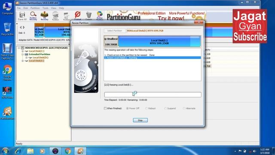Click the taskbar clock showing 1:22 AM
Viewport: 275px width, 155px height.
tap(265, 151)
